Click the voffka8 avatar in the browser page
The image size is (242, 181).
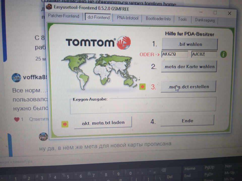point(16,77)
